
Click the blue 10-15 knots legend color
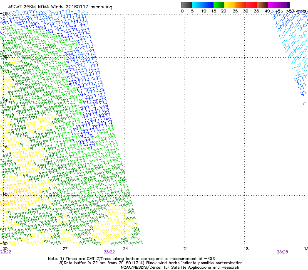(208, 5)
